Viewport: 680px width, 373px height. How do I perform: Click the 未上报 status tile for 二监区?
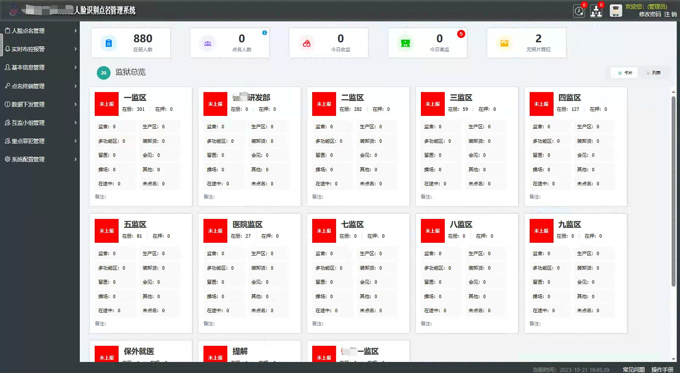(324, 104)
